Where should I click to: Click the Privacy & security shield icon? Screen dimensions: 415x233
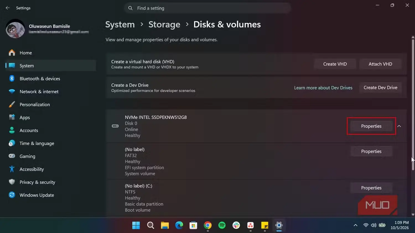pos(12,182)
